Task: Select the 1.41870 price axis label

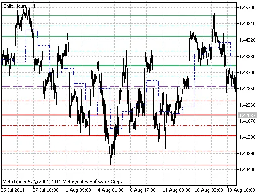Action: coord(247,121)
